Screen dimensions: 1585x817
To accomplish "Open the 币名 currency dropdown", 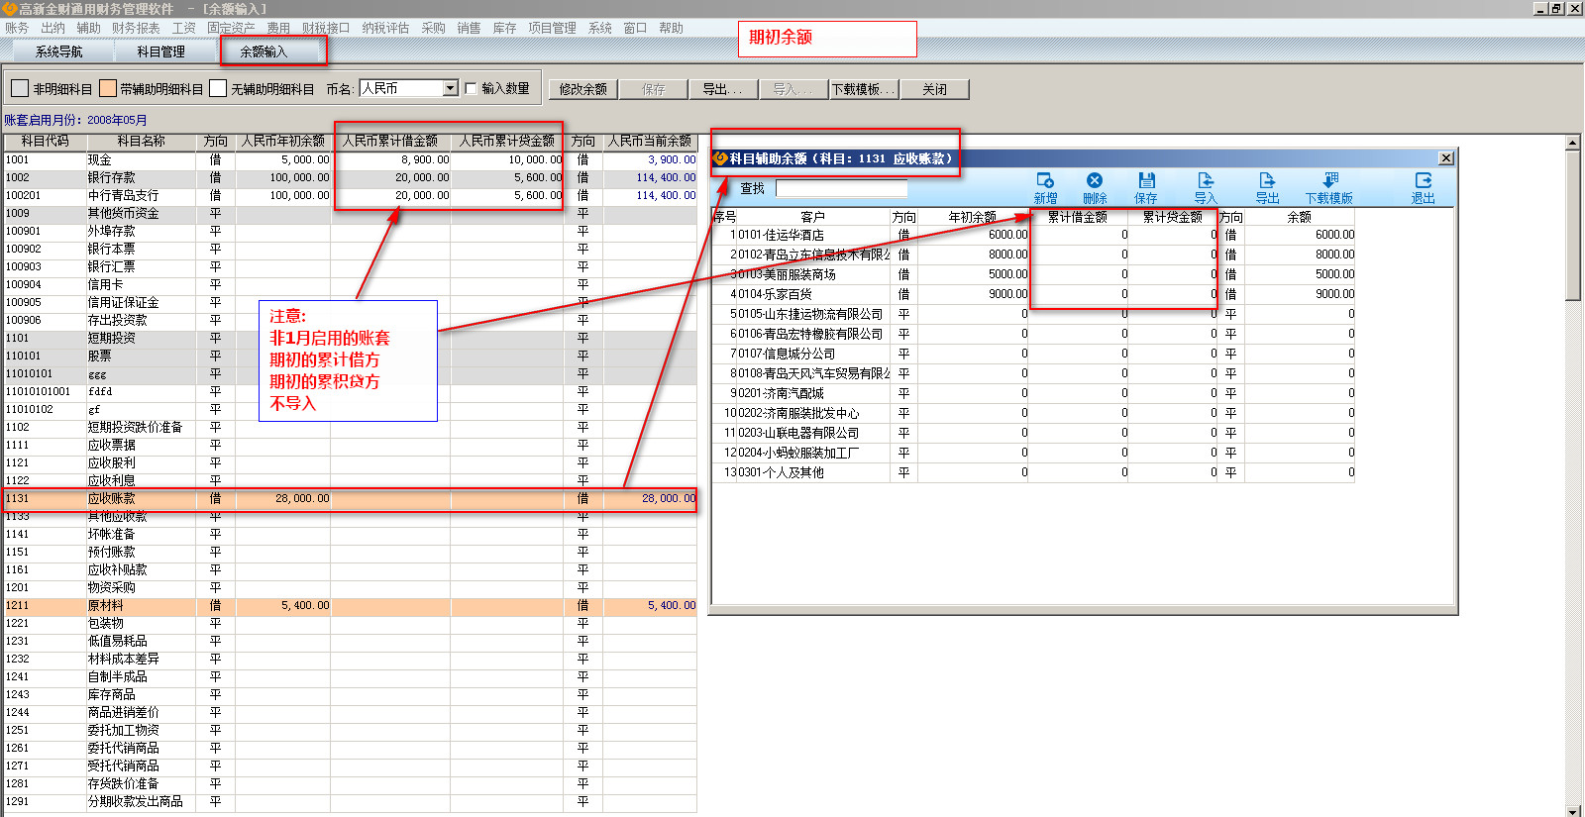I will pos(450,88).
